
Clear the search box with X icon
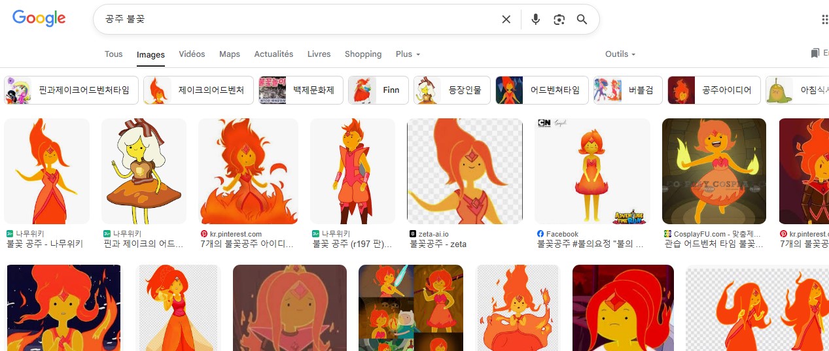coord(506,20)
